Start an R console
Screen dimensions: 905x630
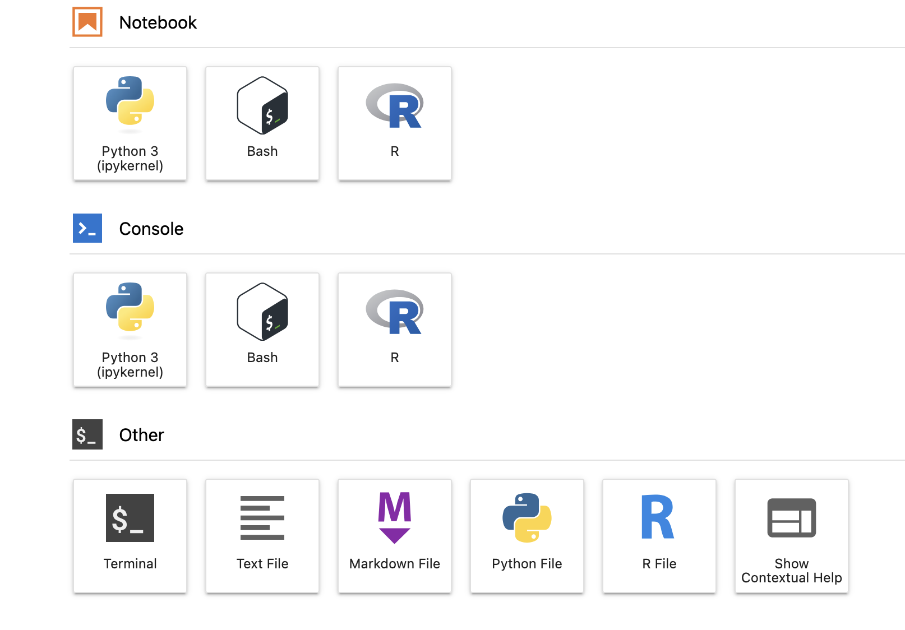click(x=395, y=330)
